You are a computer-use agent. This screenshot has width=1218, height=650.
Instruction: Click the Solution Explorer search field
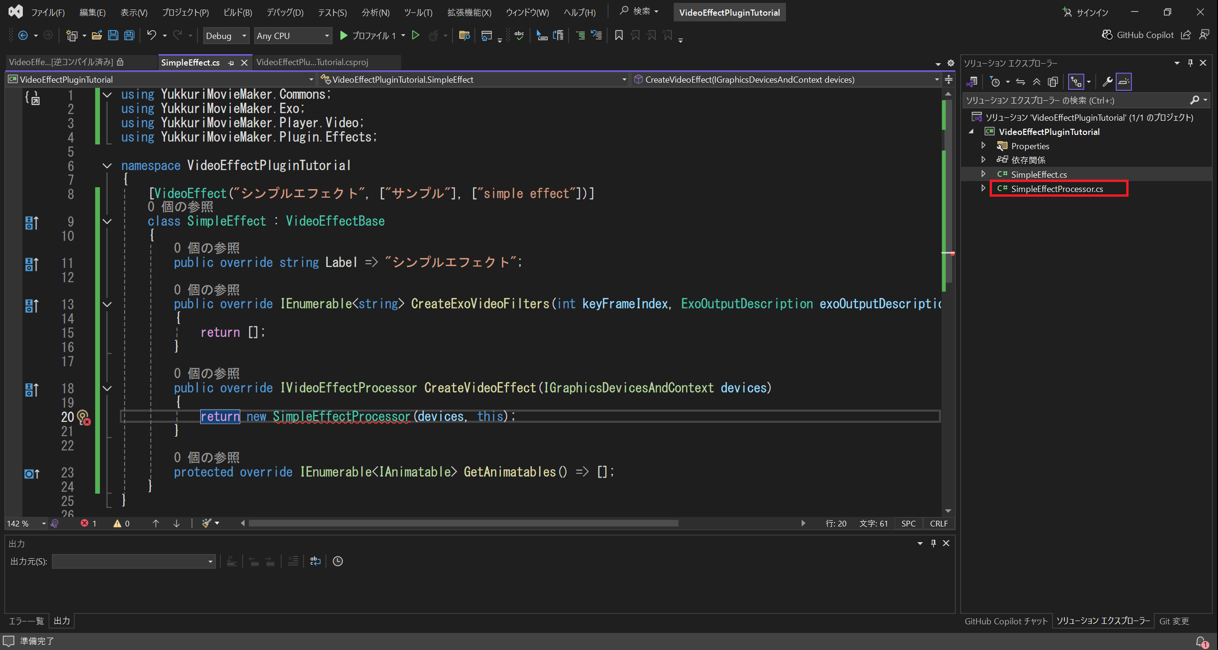point(1075,100)
